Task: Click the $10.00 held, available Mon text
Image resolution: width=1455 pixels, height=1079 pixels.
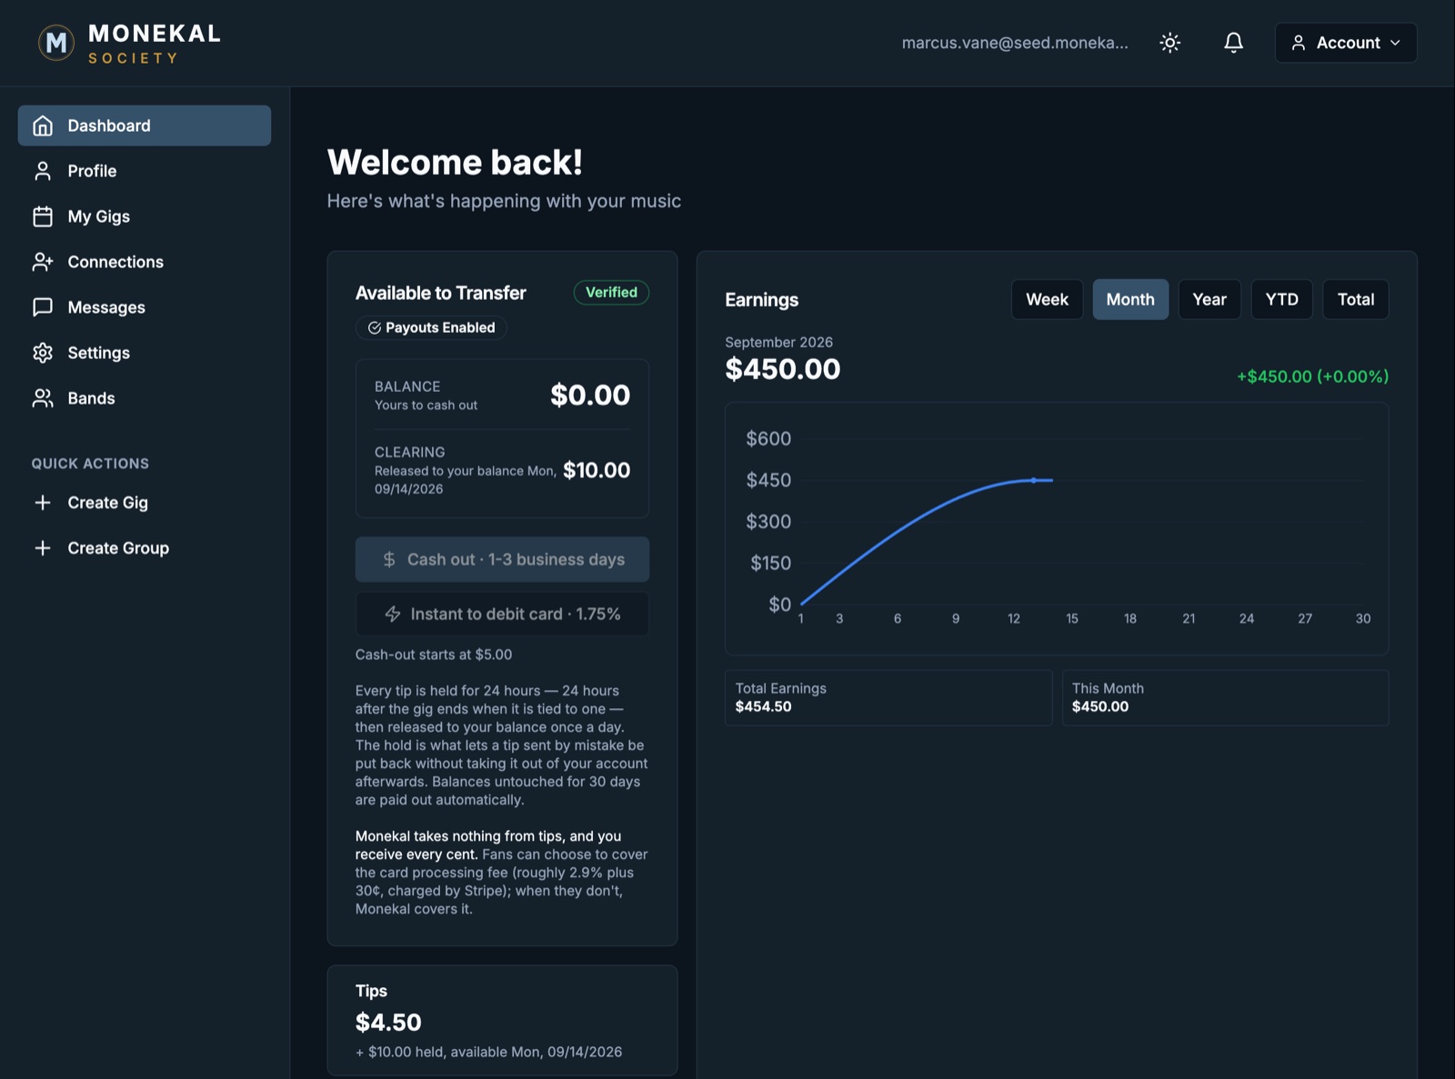Action: 489,1052
